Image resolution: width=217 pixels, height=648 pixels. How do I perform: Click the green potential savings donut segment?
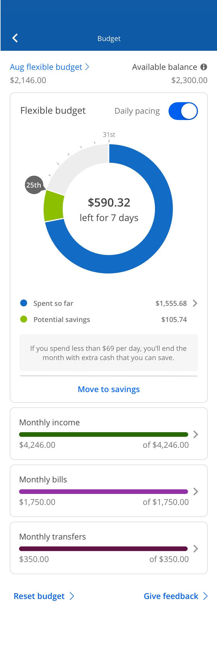(x=54, y=206)
